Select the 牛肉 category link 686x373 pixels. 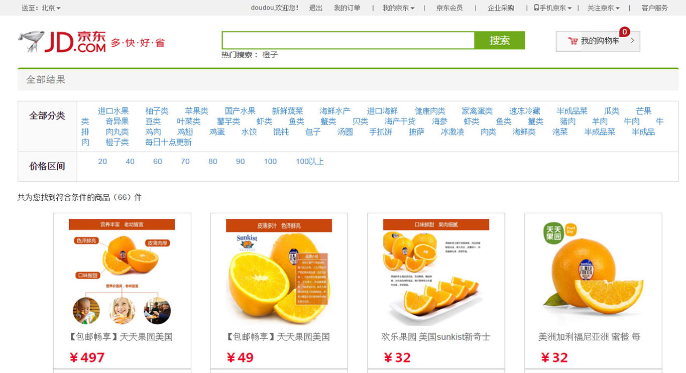(632, 121)
